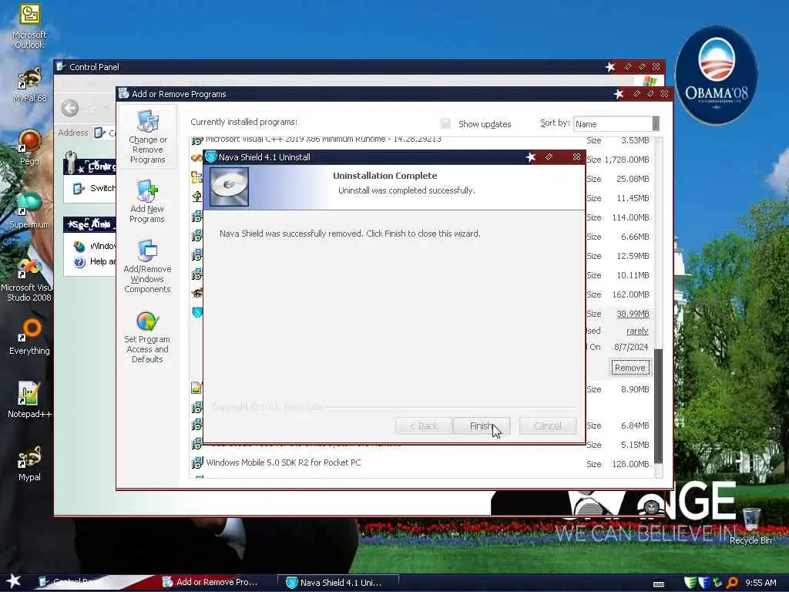Image resolution: width=789 pixels, height=592 pixels.
Task: Open the Recycle Bin
Action: pyautogui.click(x=750, y=526)
